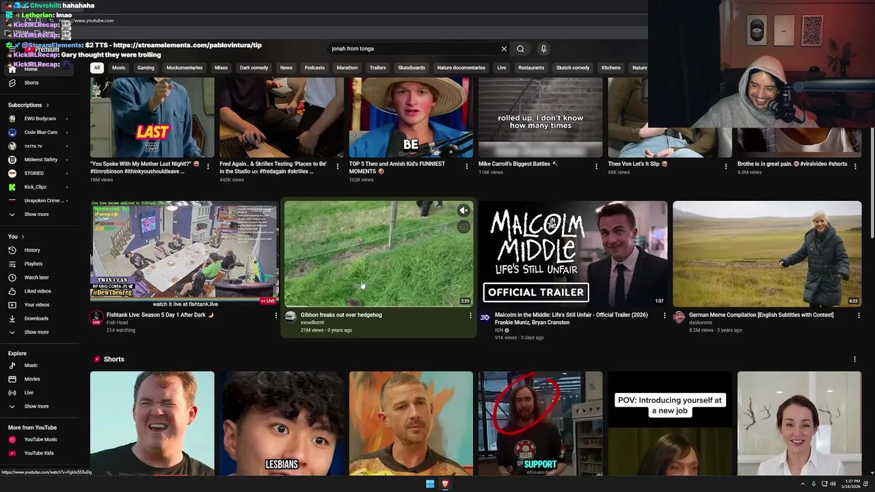
Task: Play the Malcolm in the Middle trailer thumbnail
Action: coord(573,254)
